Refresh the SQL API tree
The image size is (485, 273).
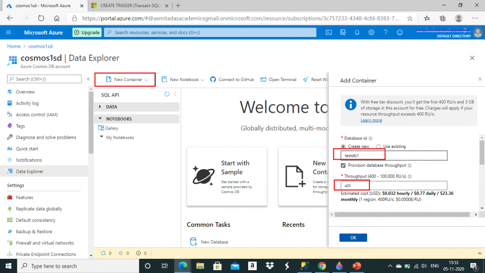click(167, 94)
